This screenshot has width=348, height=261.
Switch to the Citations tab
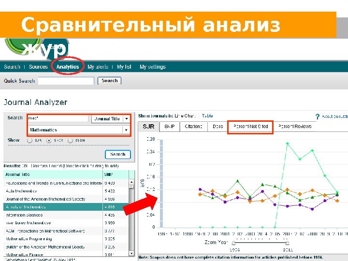pos(193,127)
